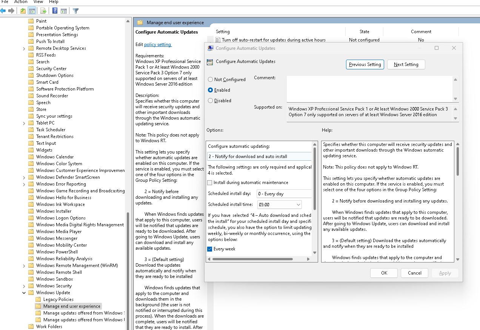Click the Widgets folder icon

[31, 150]
